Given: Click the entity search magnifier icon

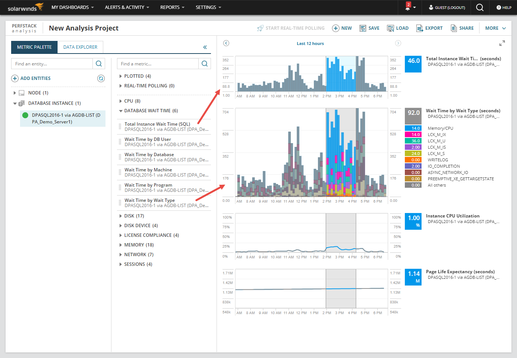Looking at the screenshot, I should tap(99, 64).
